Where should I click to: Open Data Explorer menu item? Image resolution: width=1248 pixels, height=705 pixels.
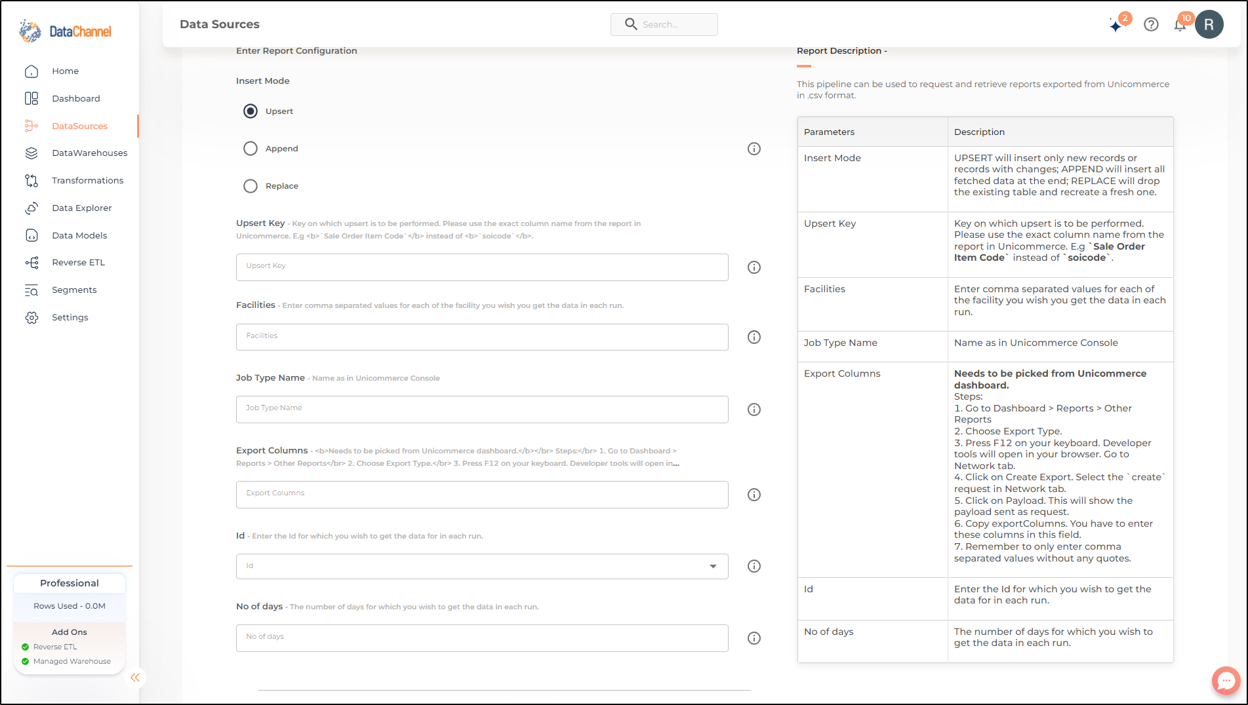(82, 208)
